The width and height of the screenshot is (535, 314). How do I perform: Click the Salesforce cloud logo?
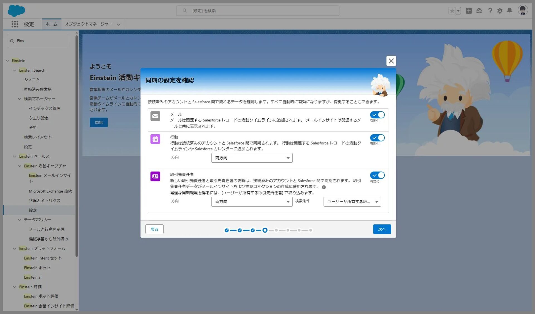click(16, 11)
